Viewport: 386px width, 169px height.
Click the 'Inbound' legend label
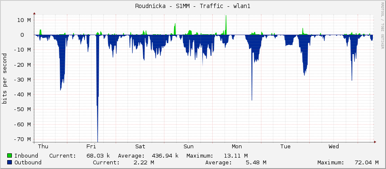pos(26,155)
